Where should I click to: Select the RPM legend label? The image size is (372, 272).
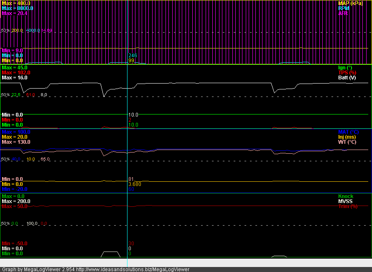343,8
